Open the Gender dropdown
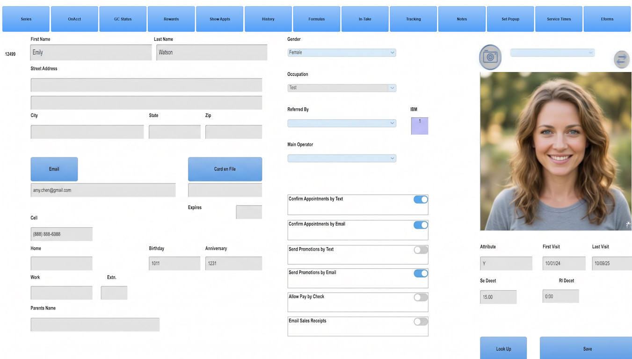Image resolution: width=632 pixels, height=359 pixels. [341, 53]
